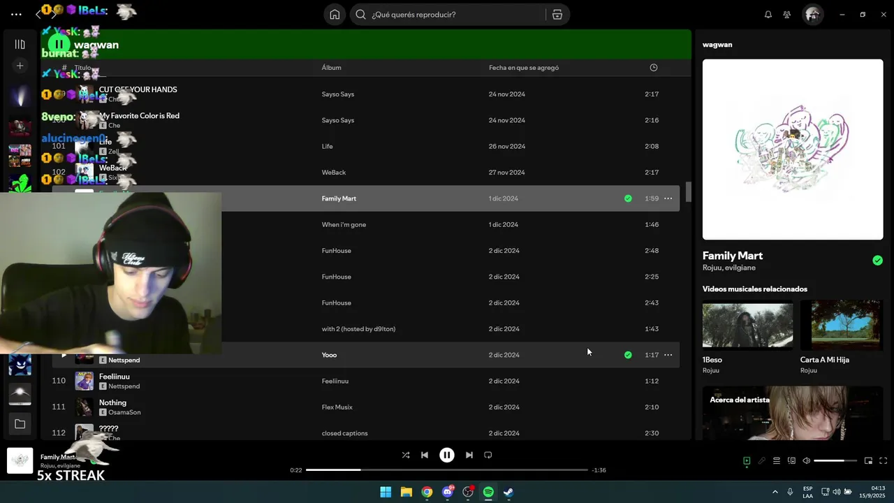Toggle the saved checkmark beside Family Mart title
This screenshot has height=503, width=894.
coord(877,261)
